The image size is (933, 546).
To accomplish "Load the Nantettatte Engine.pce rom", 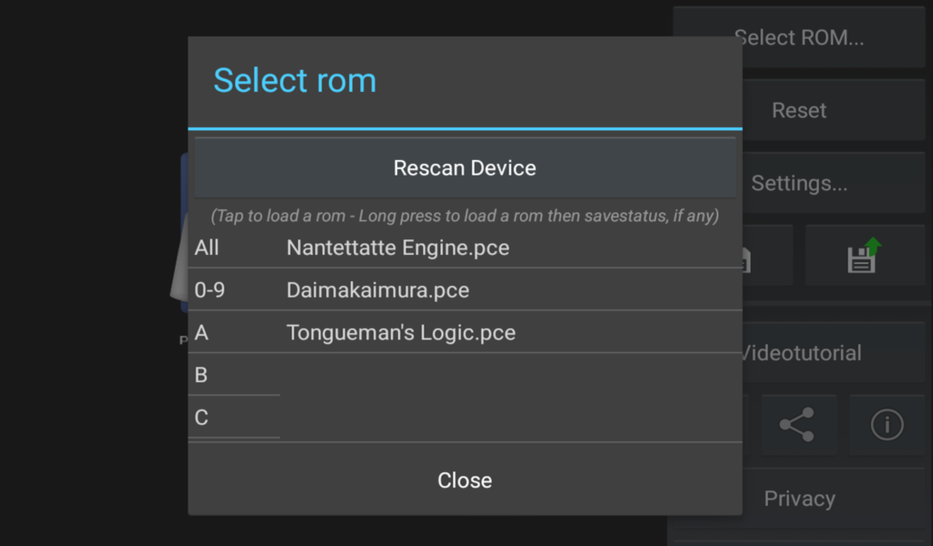I will coord(398,248).
